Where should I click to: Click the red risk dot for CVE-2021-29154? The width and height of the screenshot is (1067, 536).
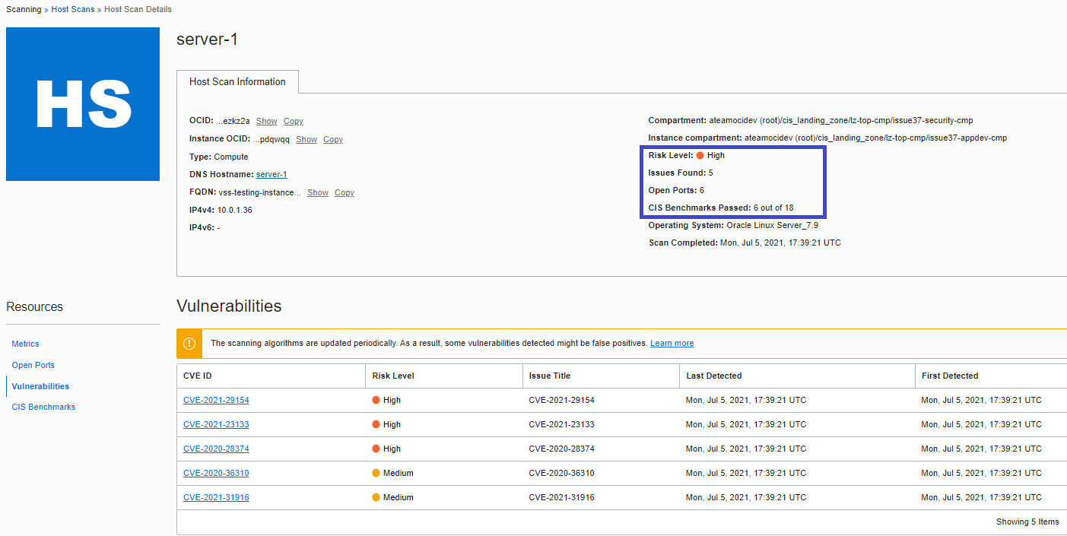click(x=376, y=400)
